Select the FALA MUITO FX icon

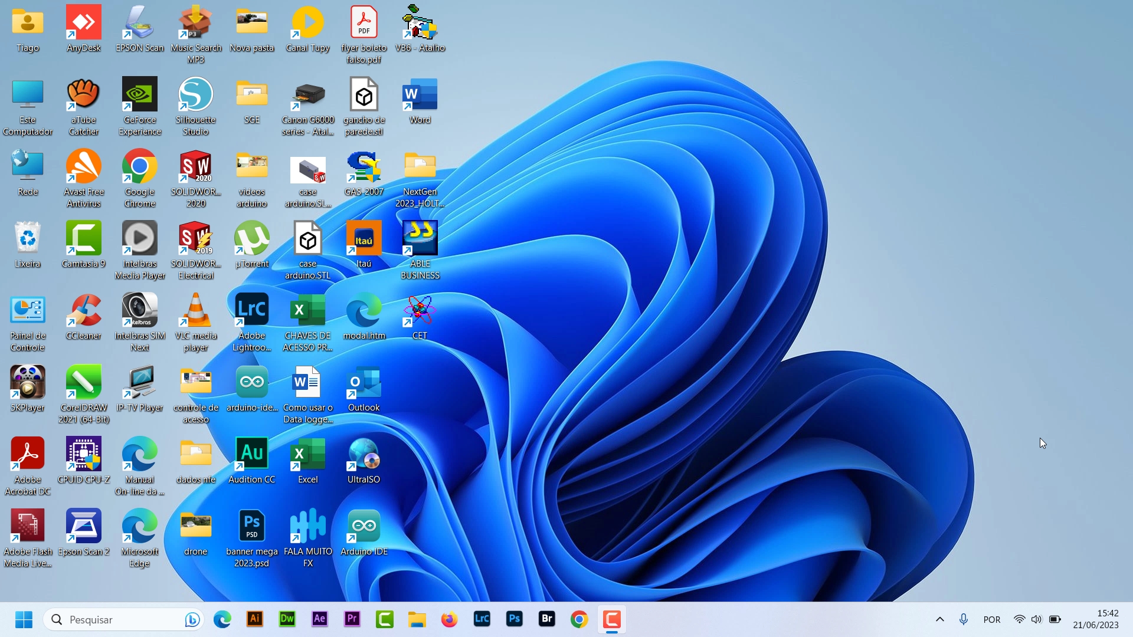coord(307,539)
